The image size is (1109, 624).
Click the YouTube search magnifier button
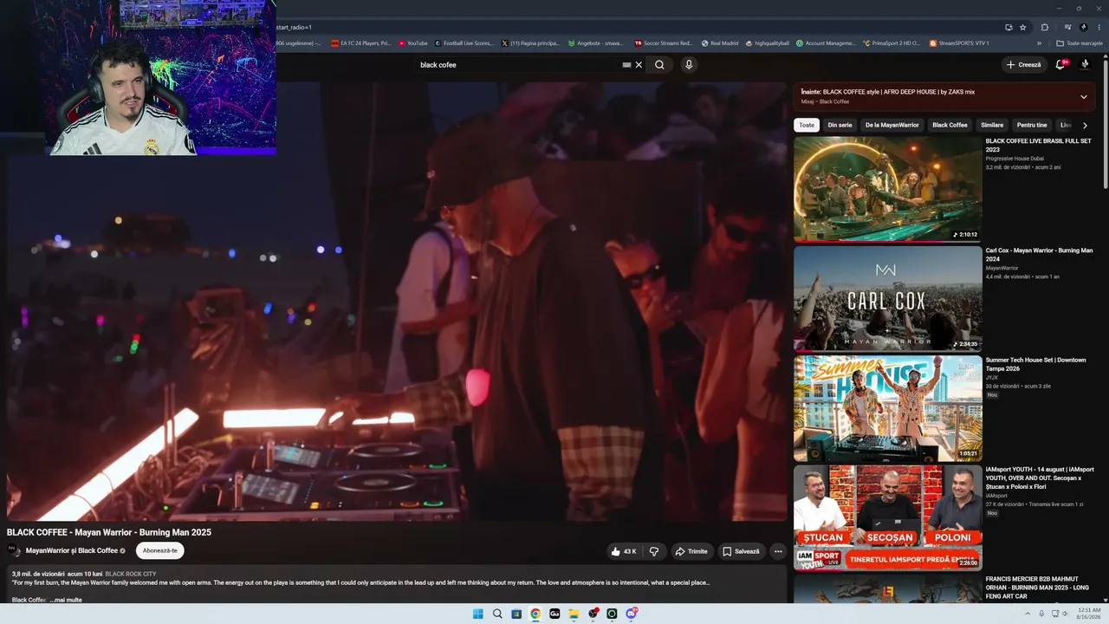[x=659, y=65]
